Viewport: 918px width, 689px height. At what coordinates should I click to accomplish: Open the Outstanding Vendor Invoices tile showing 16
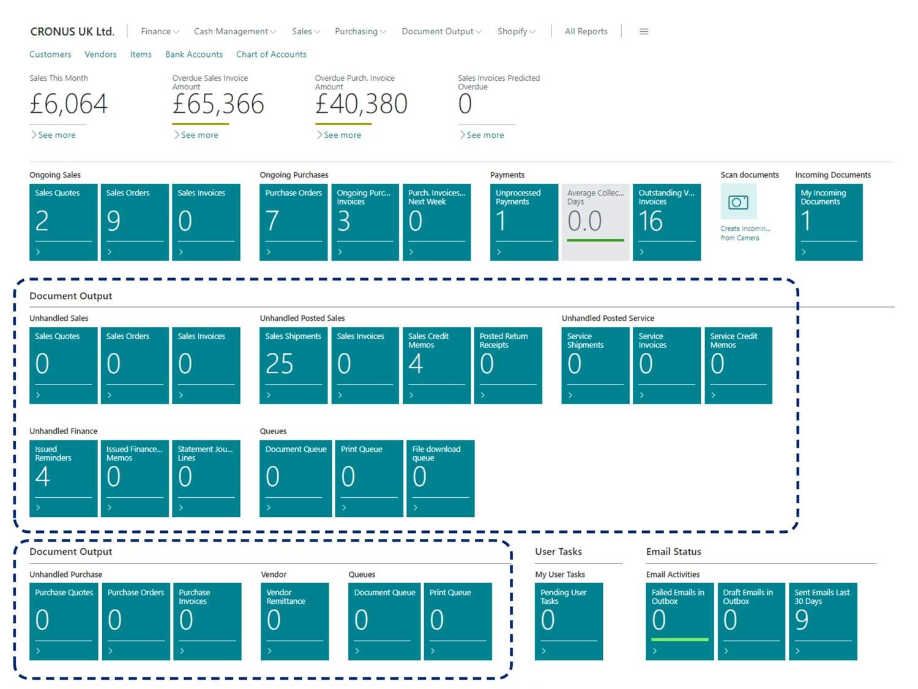click(666, 222)
